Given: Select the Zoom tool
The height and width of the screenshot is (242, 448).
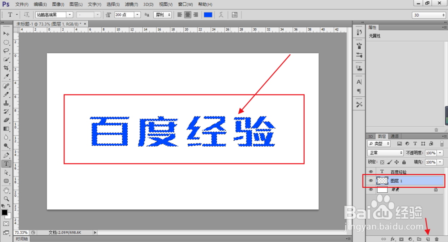Looking at the screenshot, I should [6, 199].
